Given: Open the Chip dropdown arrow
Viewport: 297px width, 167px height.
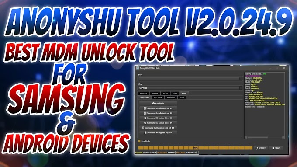Looking at the screenshot, I should point(241,88).
